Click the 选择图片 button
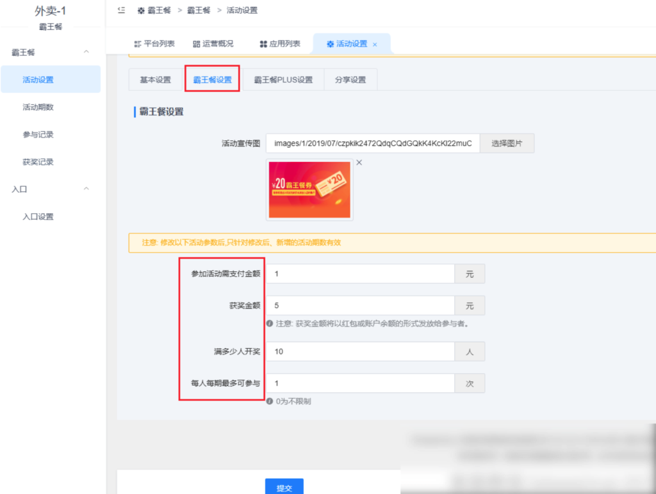Screen dimensions: 656x494 [x=507, y=143]
